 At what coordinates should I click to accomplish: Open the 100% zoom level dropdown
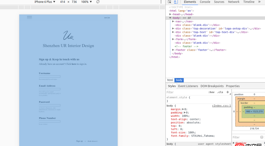(86, 2)
